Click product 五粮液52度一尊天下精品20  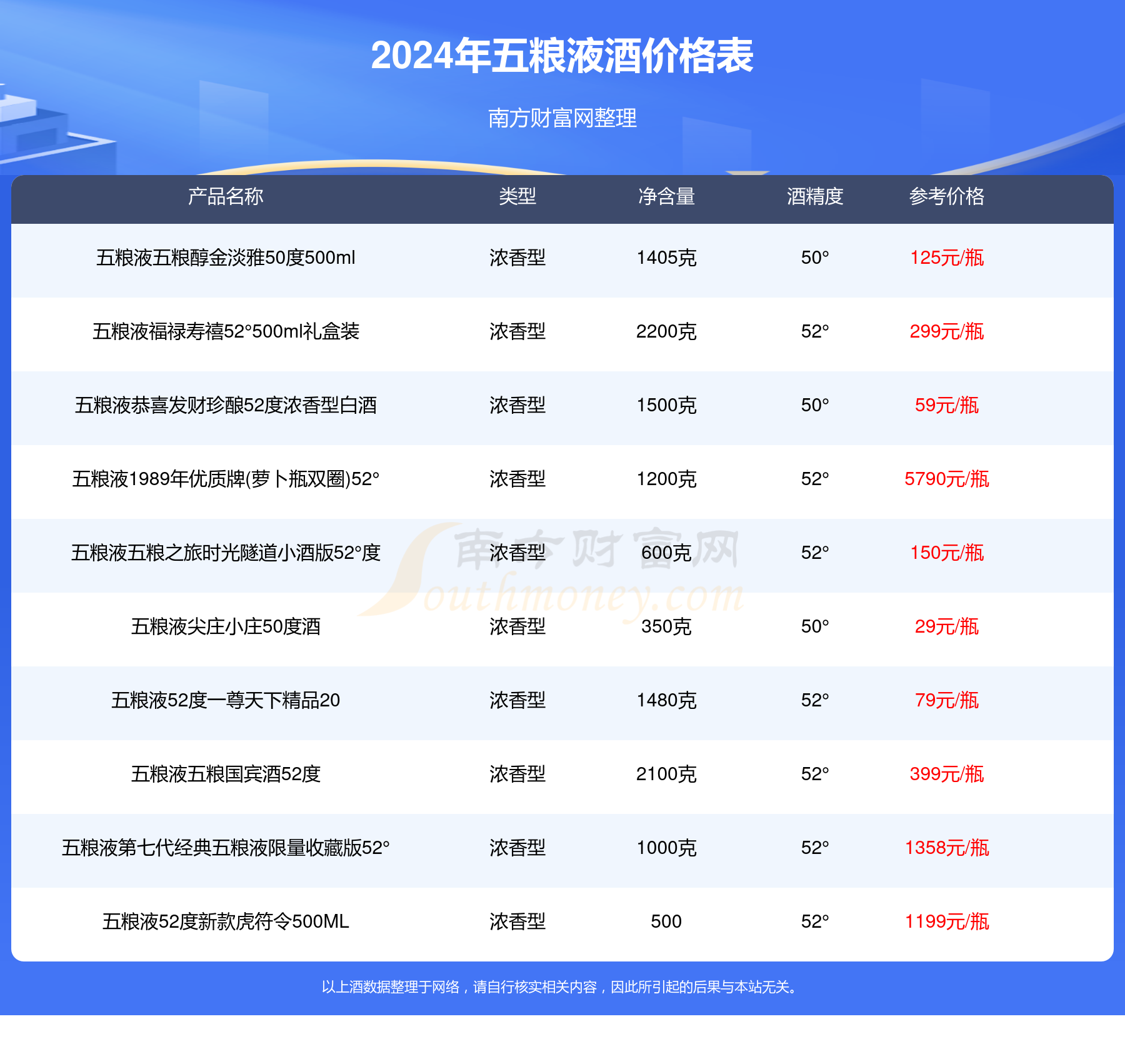(x=226, y=700)
